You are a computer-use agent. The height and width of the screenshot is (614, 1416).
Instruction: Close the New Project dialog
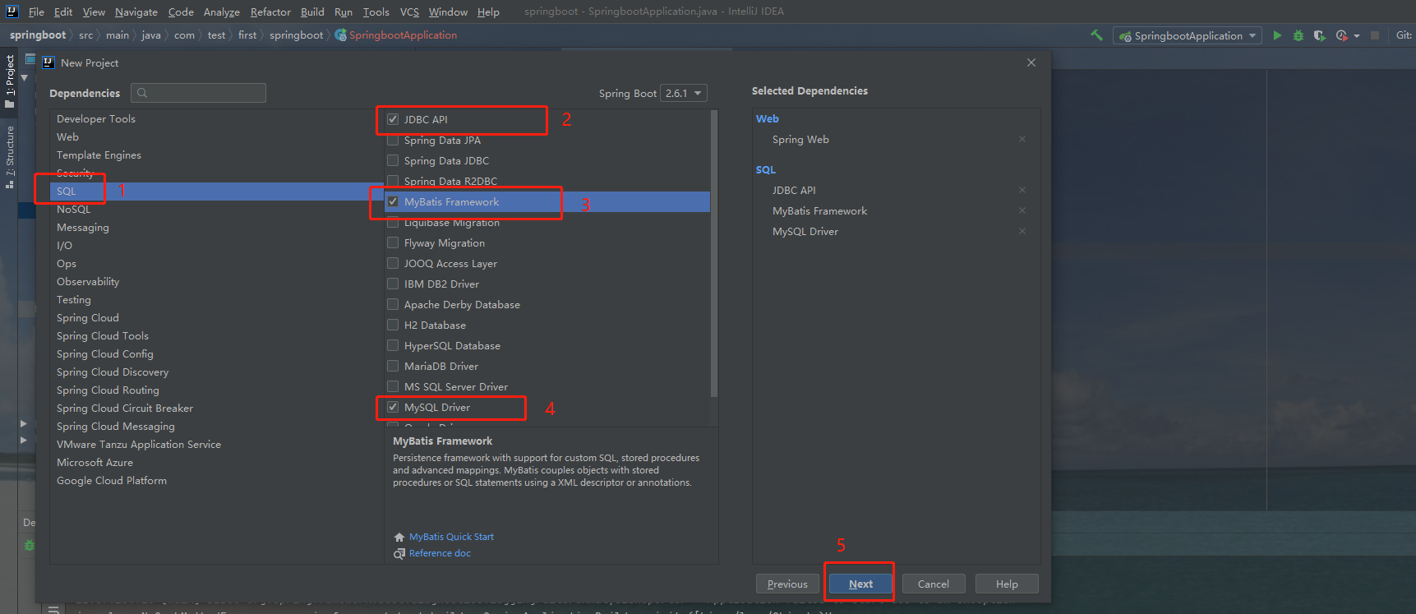coord(1031,62)
